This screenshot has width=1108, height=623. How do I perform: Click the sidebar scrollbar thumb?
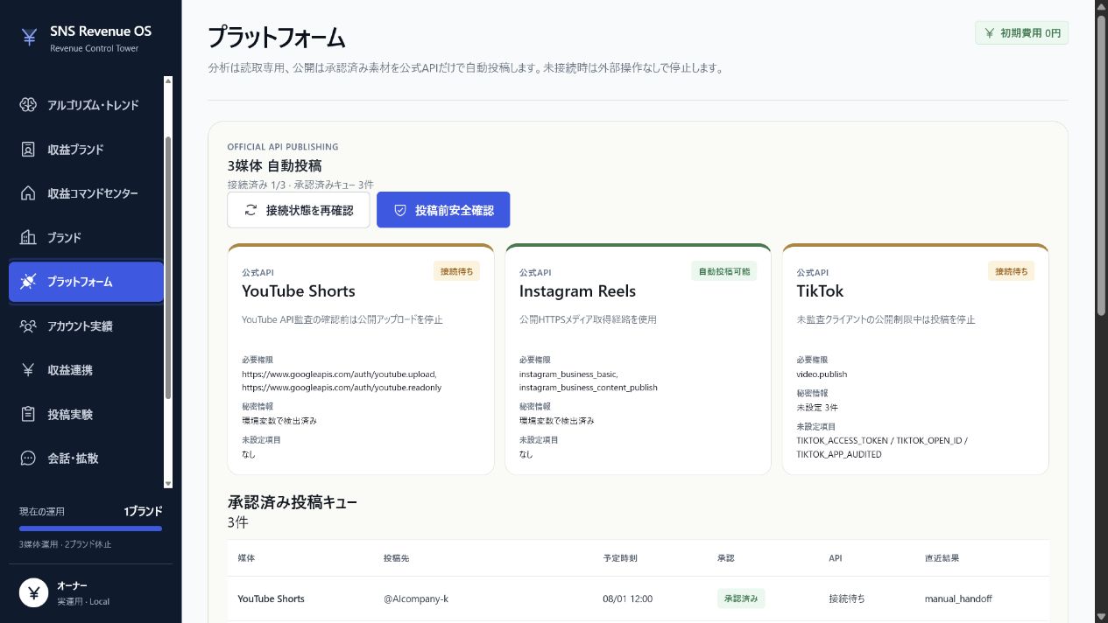coord(168,267)
